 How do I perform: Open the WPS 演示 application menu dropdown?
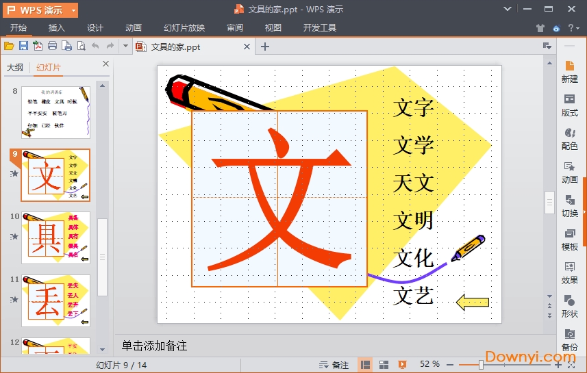pyautogui.click(x=40, y=10)
